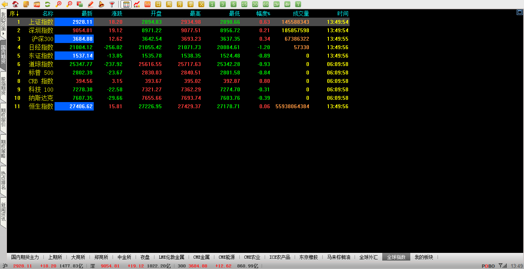Click the 中金所 exchange button
524x269 pixels.
click(x=124, y=257)
